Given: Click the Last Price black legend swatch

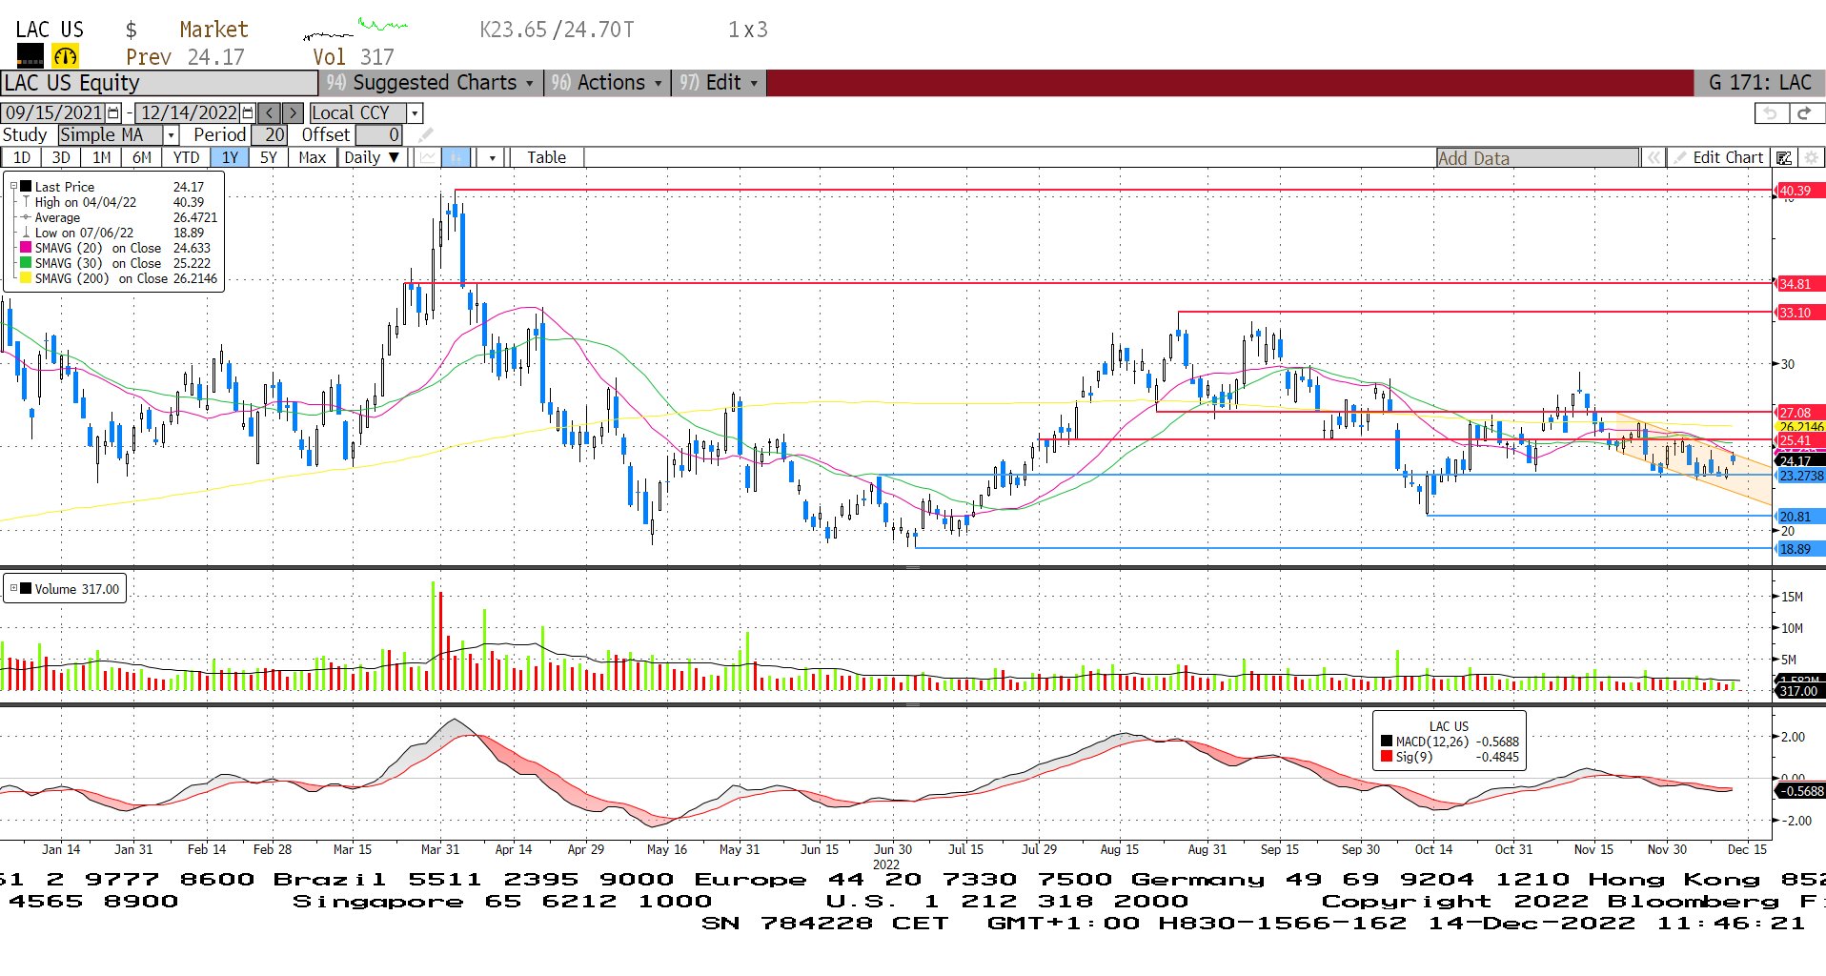Looking at the screenshot, I should coord(27,187).
